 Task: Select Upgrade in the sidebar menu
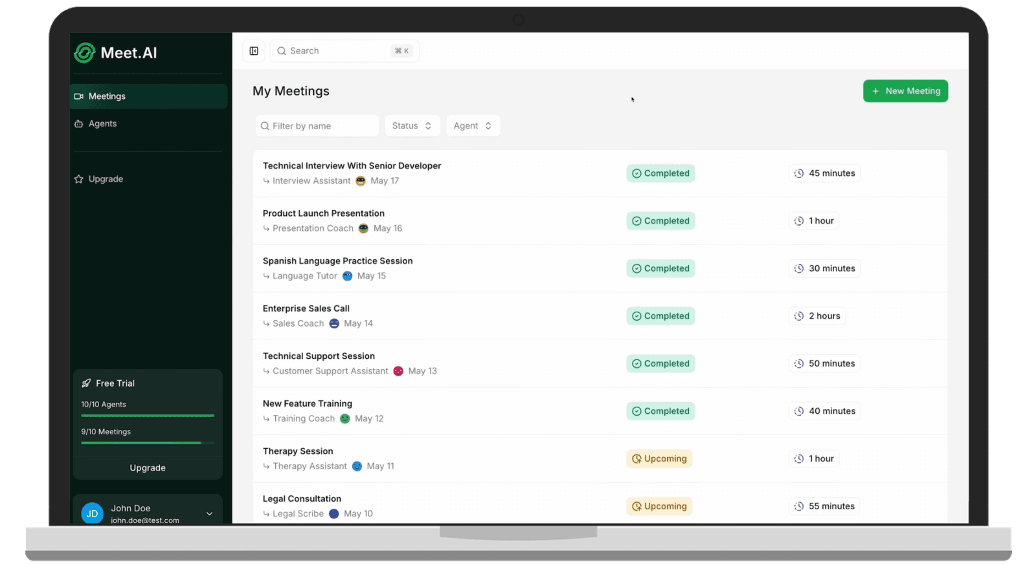(149, 179)
